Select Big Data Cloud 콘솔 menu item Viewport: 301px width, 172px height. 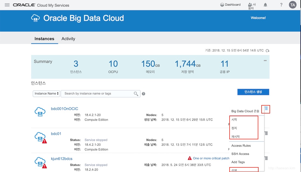(245, 111)
